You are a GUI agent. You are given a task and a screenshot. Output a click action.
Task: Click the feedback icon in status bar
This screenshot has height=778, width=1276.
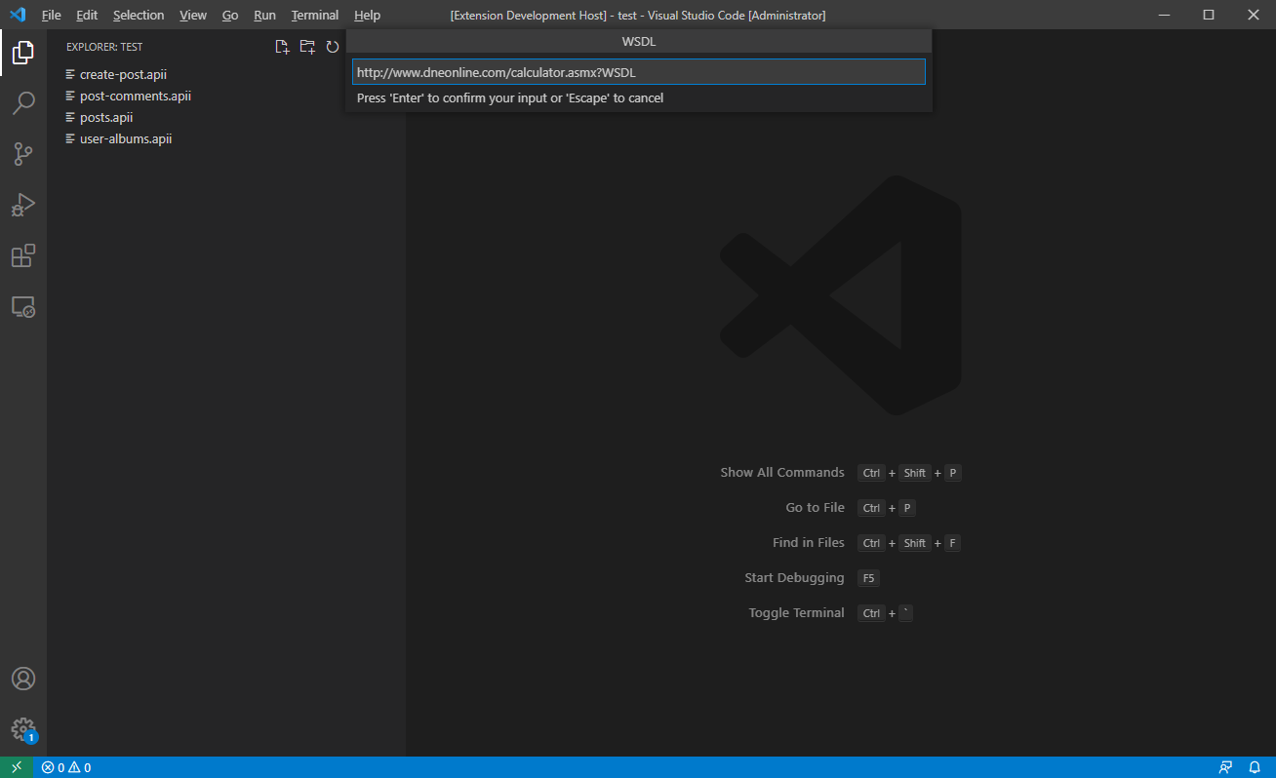pos(1225,767)
